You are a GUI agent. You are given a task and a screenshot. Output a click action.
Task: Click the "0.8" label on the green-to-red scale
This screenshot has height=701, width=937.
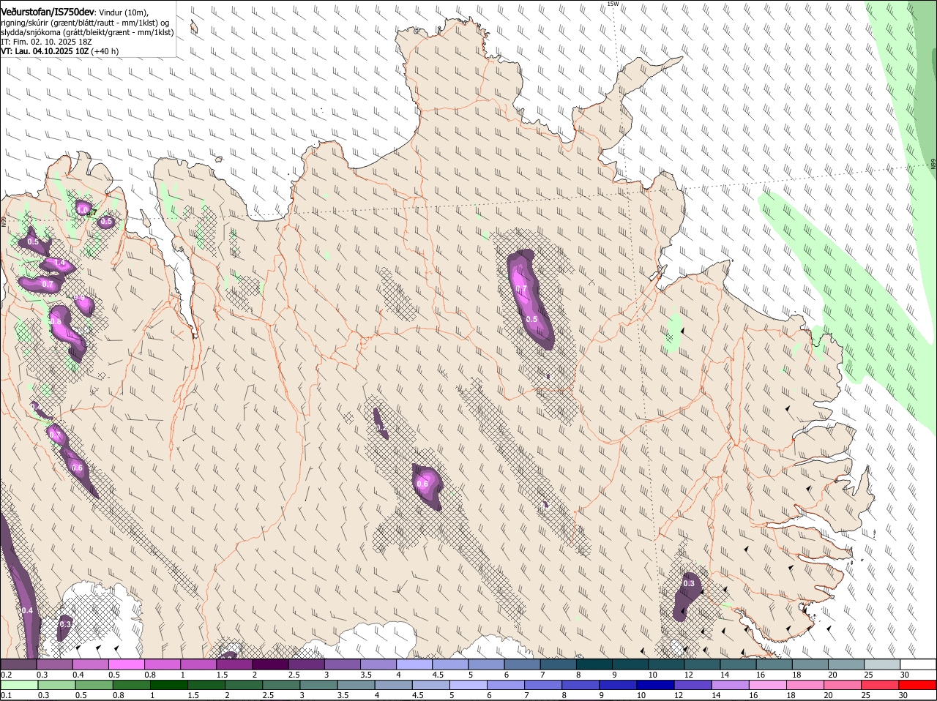click(119, 695)
